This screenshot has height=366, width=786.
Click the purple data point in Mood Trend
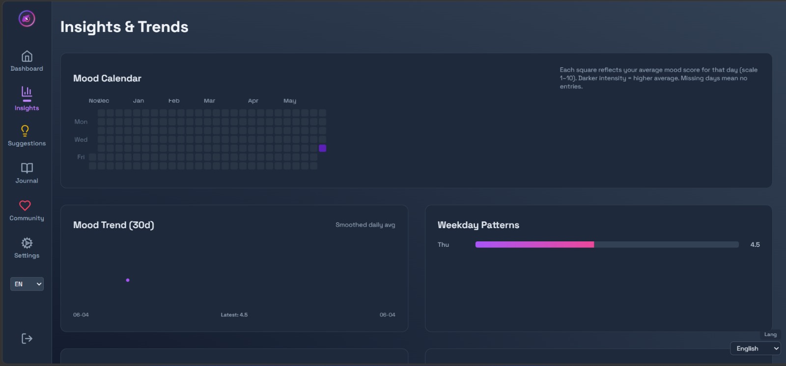coord(128,280)
